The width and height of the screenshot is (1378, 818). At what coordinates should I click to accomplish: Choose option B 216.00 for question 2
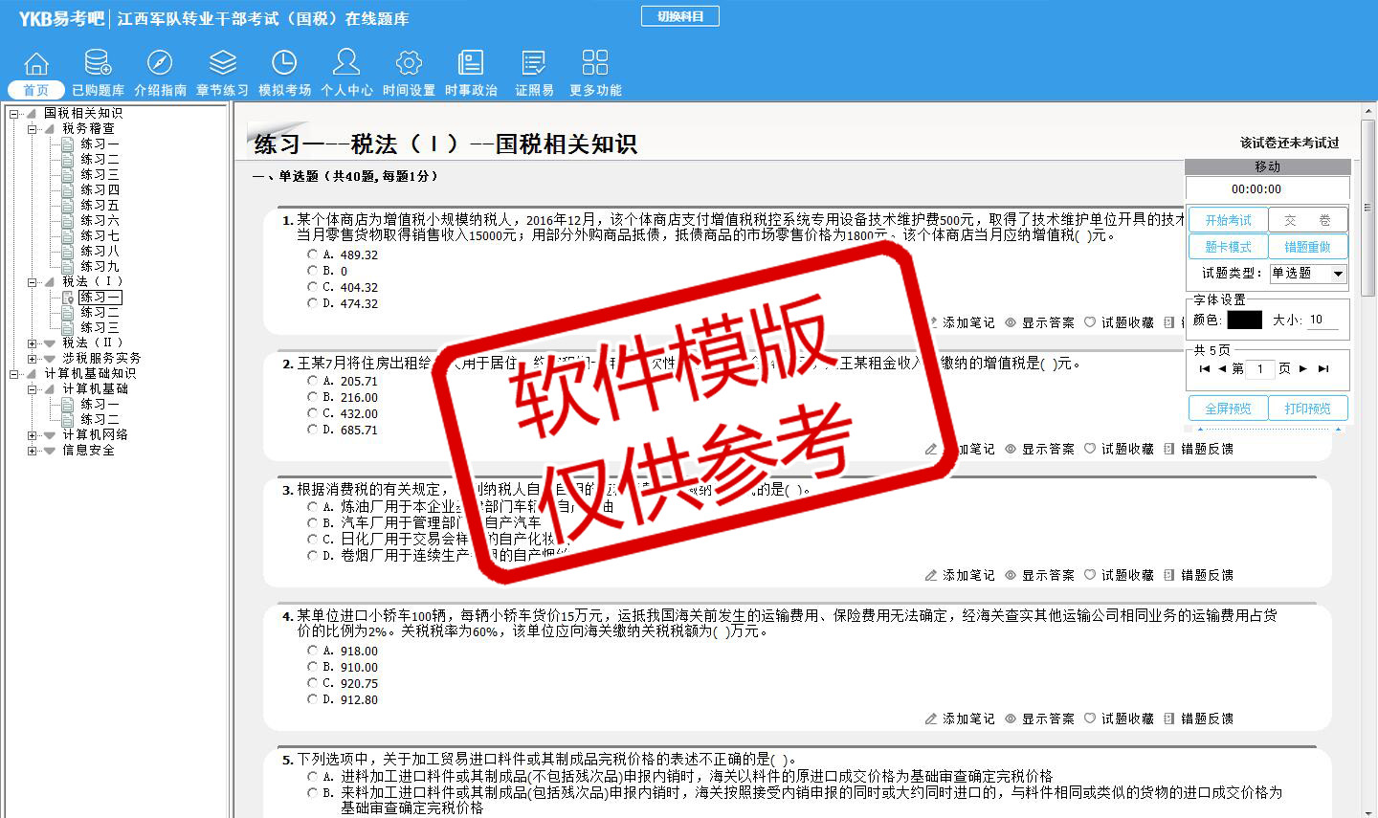click(312, 397)
